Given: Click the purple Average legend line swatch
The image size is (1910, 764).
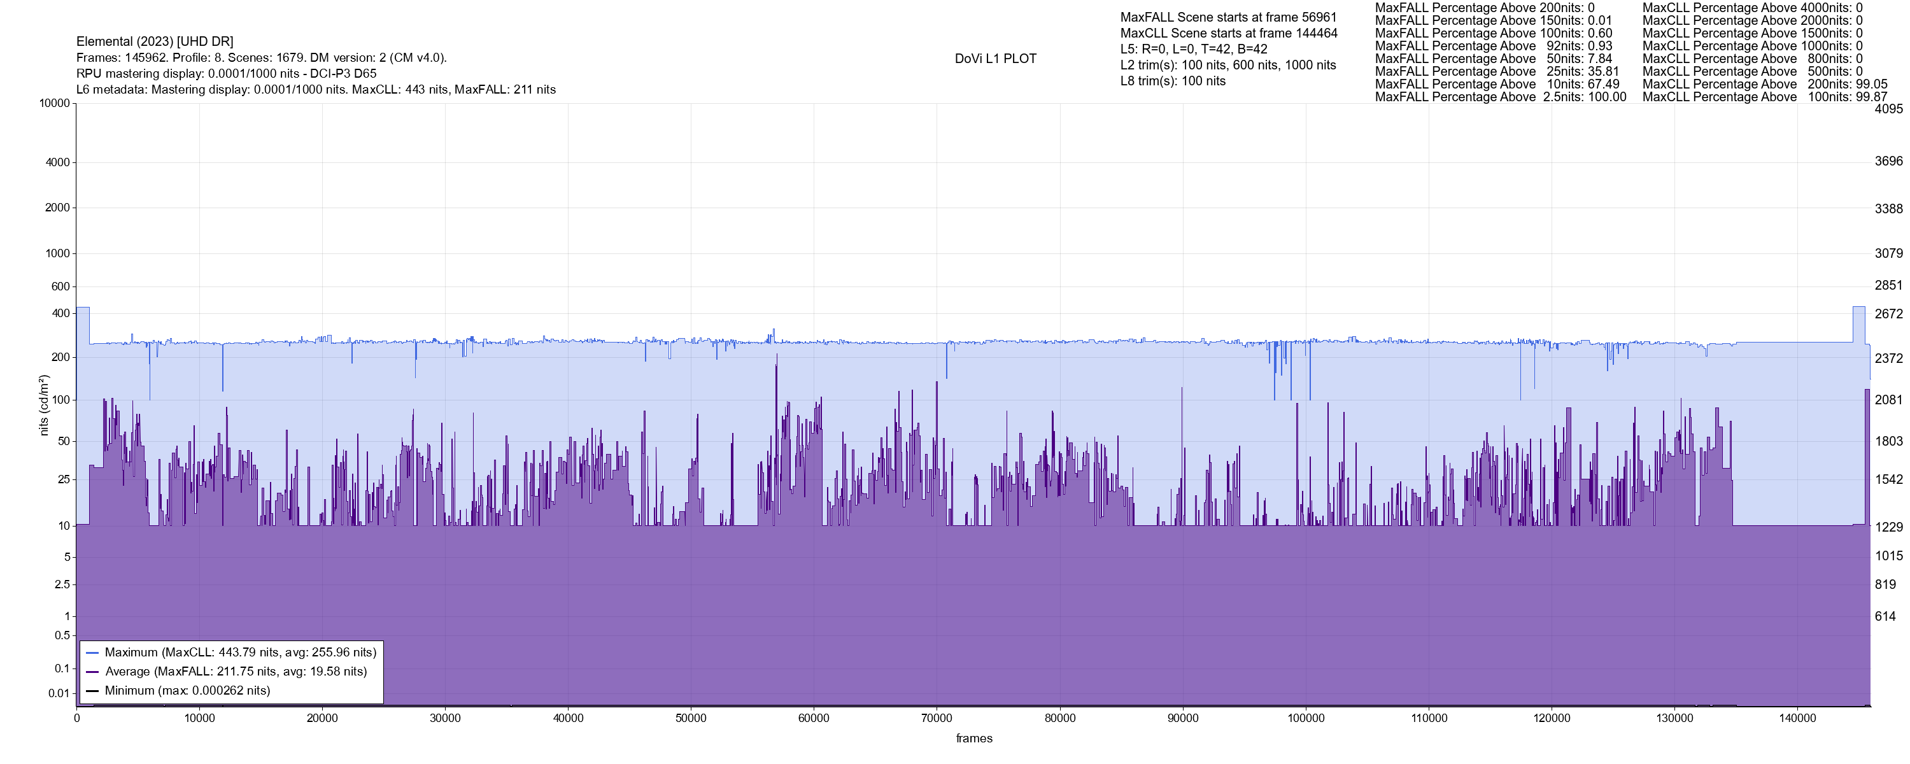Looking at the screenshot, I should pyautogui.click(x=93, y=672).
